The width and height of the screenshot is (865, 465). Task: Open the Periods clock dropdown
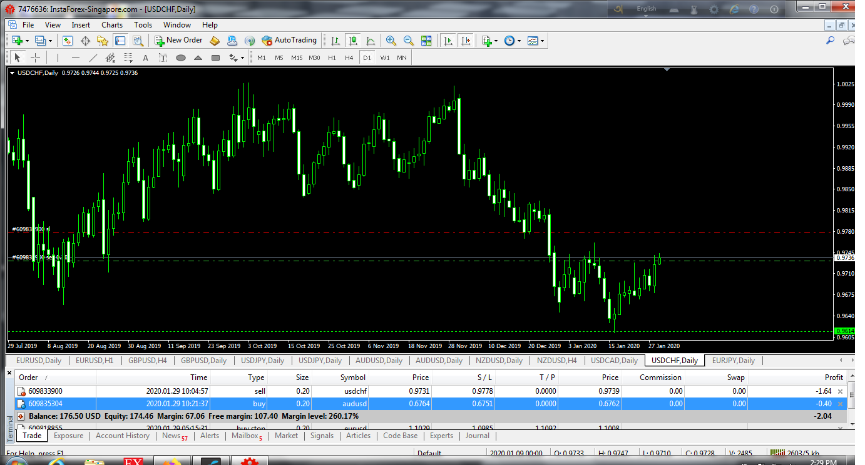(x=513, y=41)
